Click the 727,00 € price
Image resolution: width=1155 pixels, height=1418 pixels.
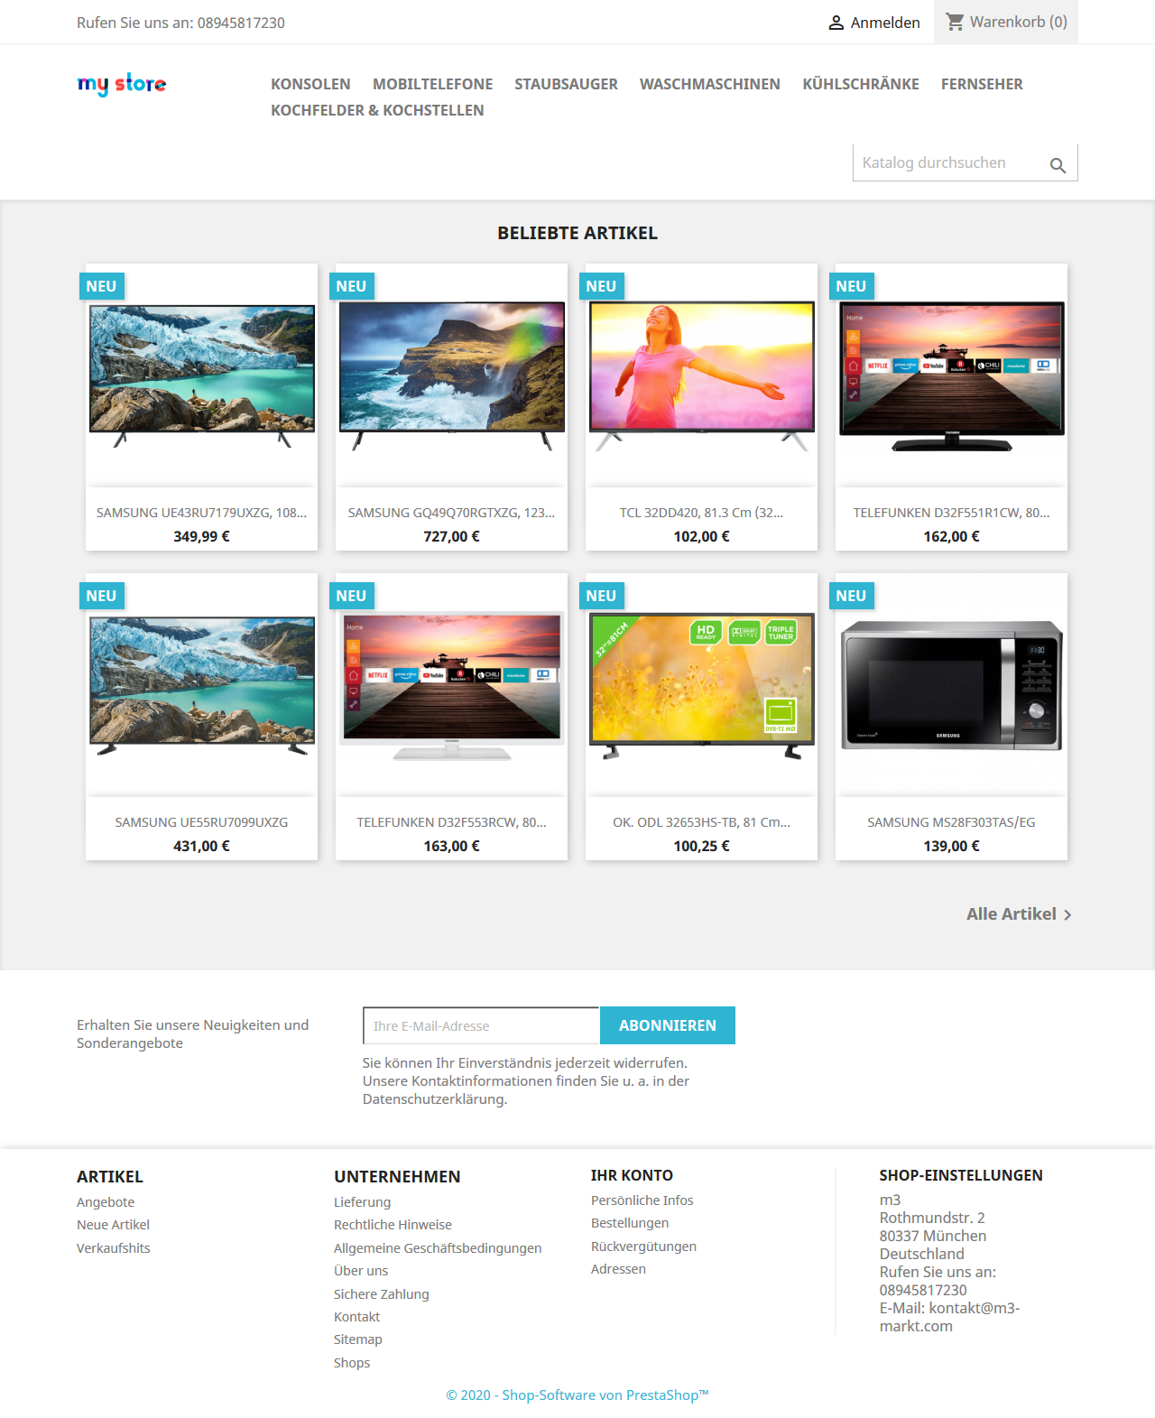(x=451, y=536)
